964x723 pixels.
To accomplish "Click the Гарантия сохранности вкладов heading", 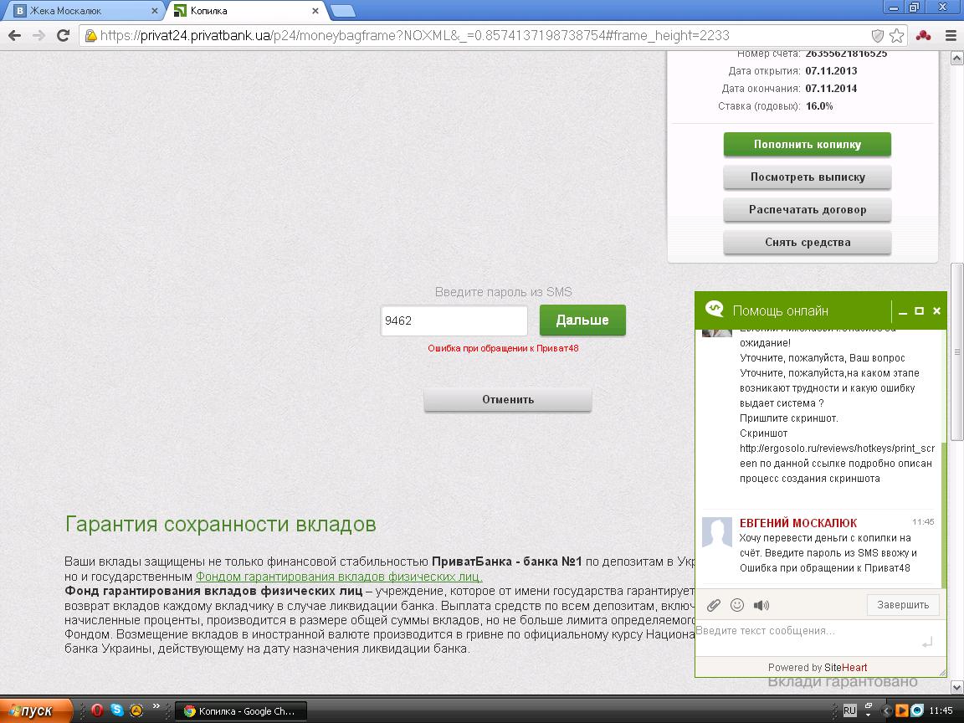I will (220, 525).
